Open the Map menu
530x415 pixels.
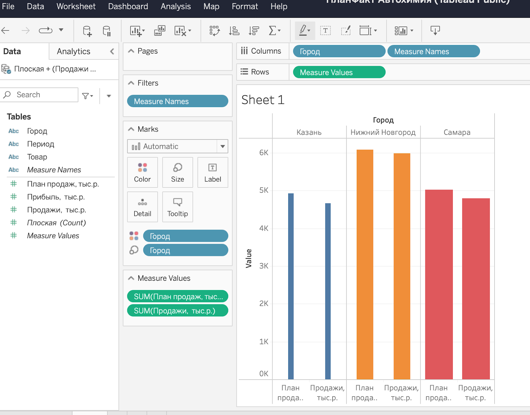211,6
